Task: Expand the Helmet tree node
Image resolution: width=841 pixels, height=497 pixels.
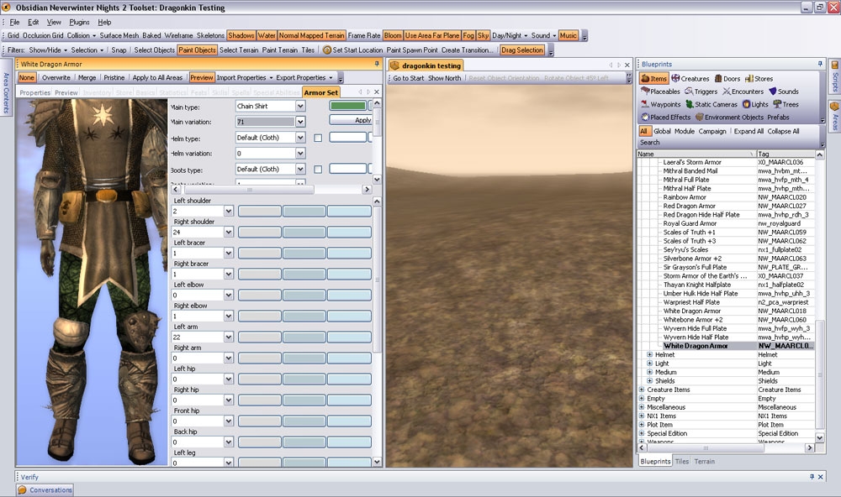Action: coord(649,355)
